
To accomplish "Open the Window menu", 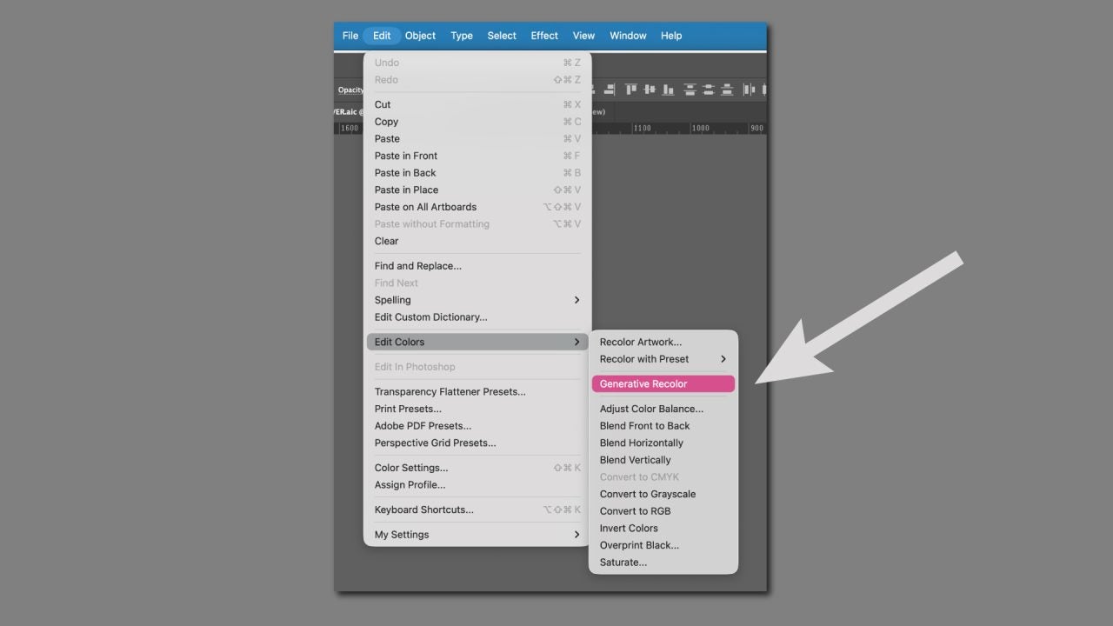I will [x=628, y=36].
